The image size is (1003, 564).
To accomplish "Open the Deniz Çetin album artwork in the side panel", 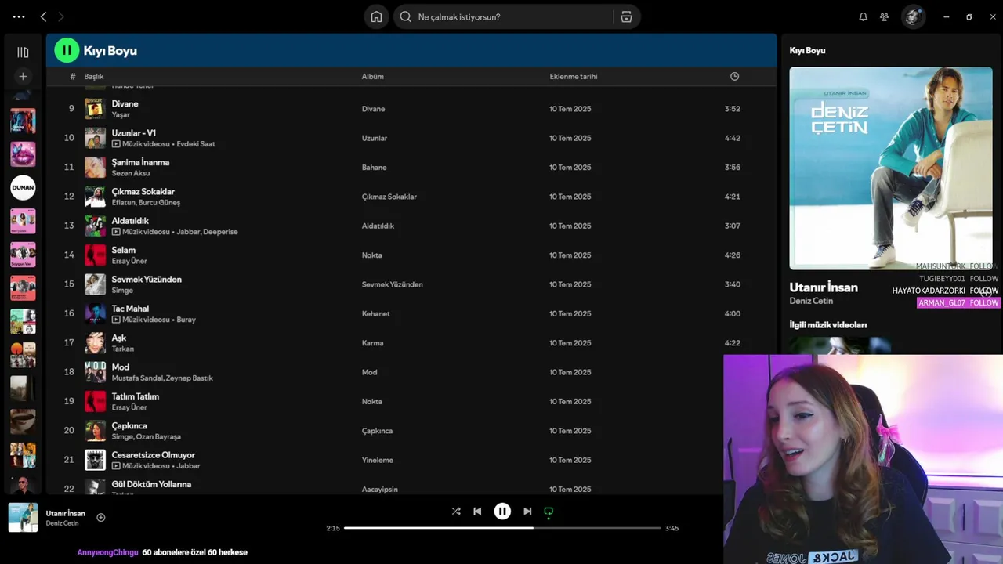I will coord(891,168).
